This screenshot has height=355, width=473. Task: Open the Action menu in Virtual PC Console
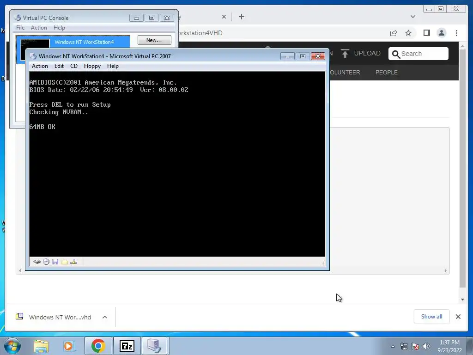pyautogui.click(x=39, y=28)
